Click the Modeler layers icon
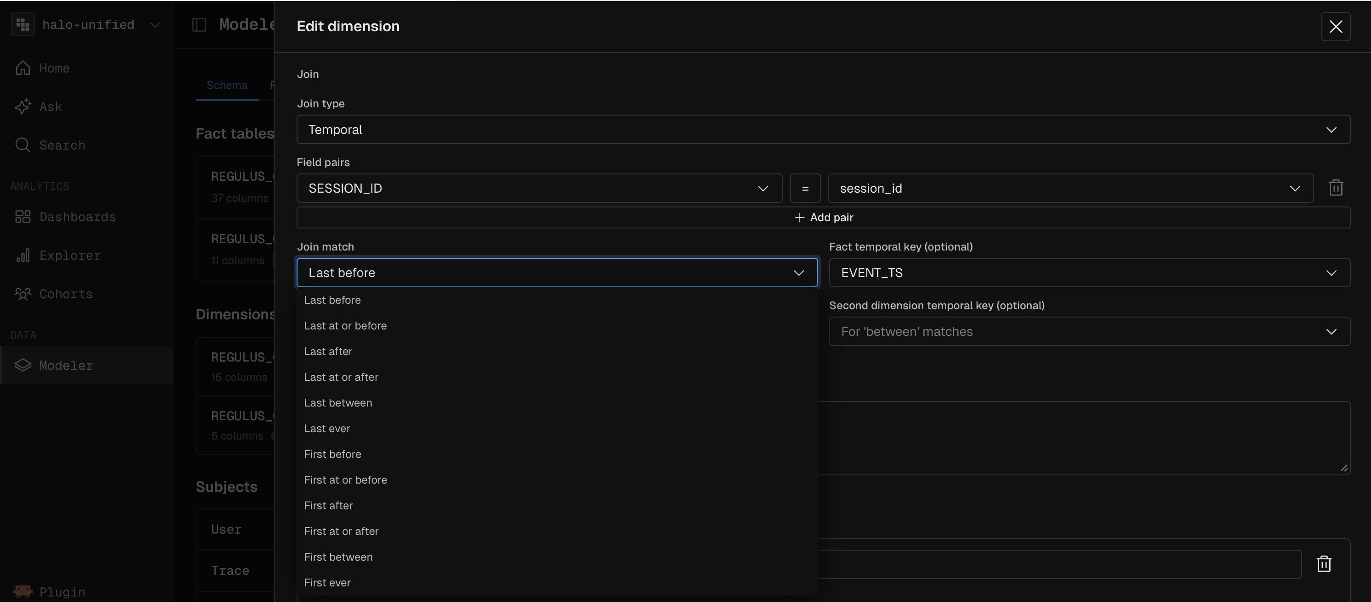Screen dimensions: 1371x602 22,365
